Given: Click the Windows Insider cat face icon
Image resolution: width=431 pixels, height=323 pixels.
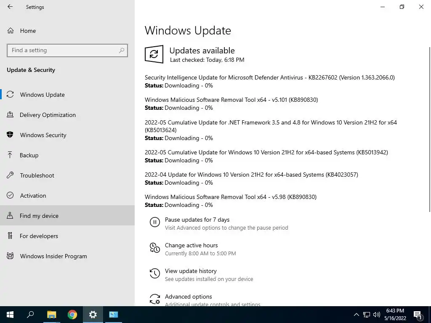Looking at the screenshot, I should click(10, 256).
